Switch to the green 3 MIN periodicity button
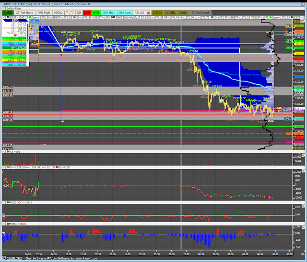This screenshot has width=307, height=262. click(8, 13)
